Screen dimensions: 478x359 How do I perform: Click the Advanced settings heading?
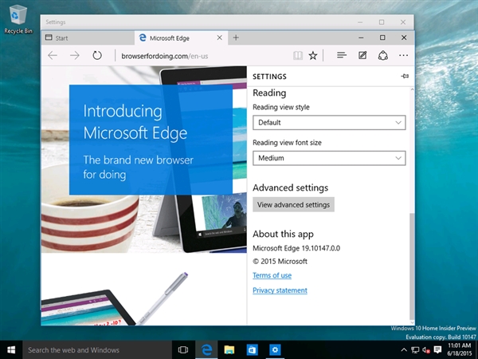tap(291, 187)
